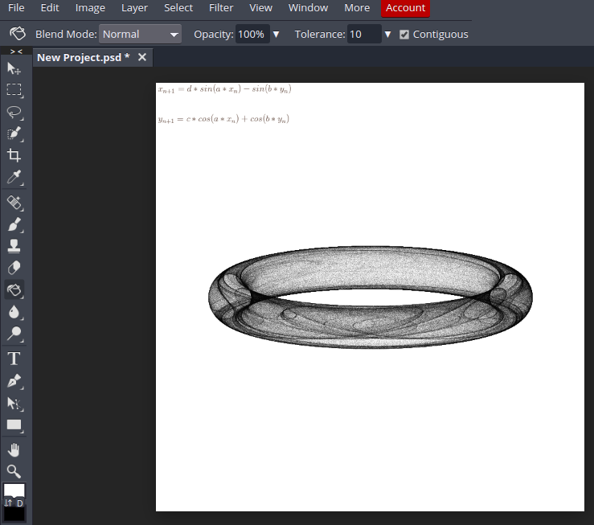Select the Type tool
The width and height of the screenshot is (594, 525).
14,359
